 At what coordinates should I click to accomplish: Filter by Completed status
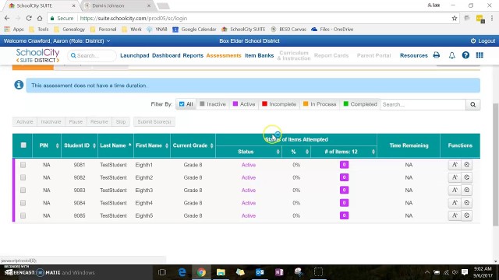click(360, 104)
